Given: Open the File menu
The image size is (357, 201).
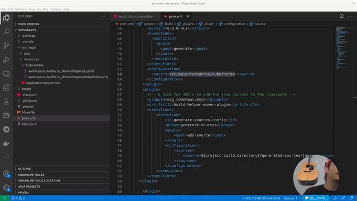Looking at the screenshot, I should pyautogui.click(x=3, y=9).
